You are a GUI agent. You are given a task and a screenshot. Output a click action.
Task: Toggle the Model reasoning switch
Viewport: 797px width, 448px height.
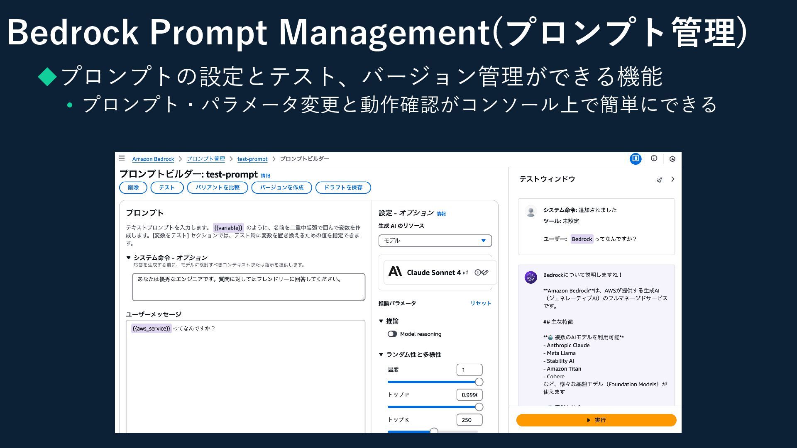(x=392, y=334)
